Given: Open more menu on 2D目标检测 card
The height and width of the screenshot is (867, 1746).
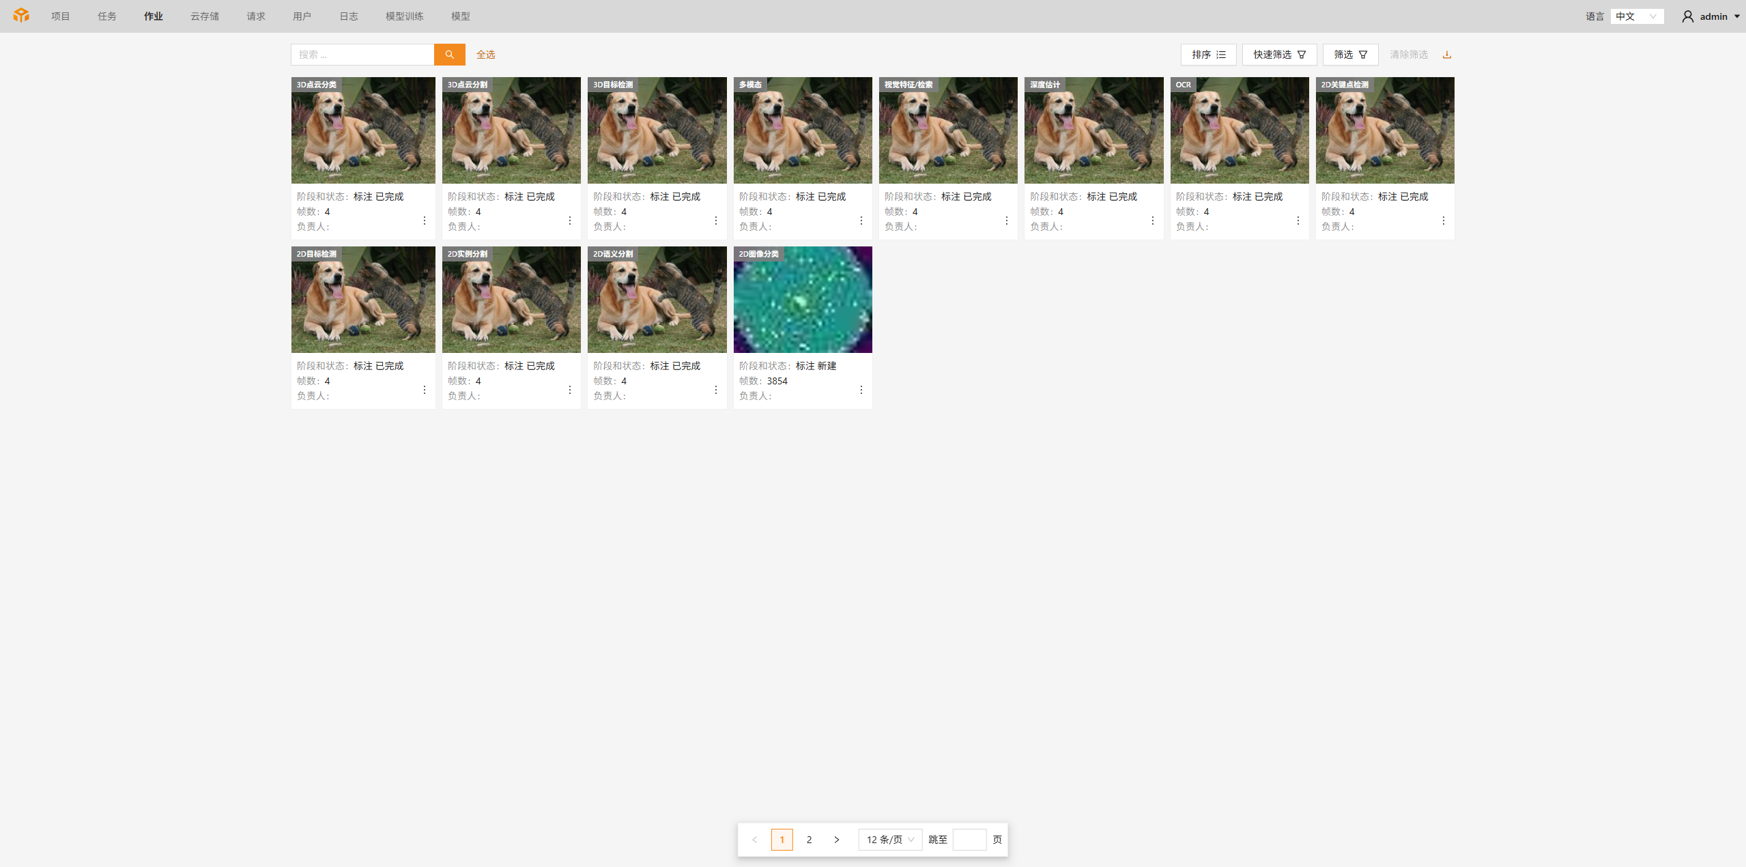Looking at the screenshot, I should [x=424, y=390].
